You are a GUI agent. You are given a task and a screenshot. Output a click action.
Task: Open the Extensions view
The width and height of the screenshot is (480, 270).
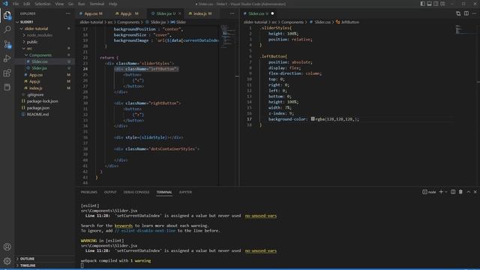[7, 73]
